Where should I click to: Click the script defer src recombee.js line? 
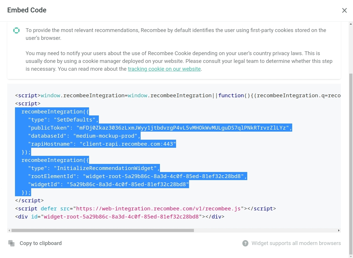tap(146, 209)
